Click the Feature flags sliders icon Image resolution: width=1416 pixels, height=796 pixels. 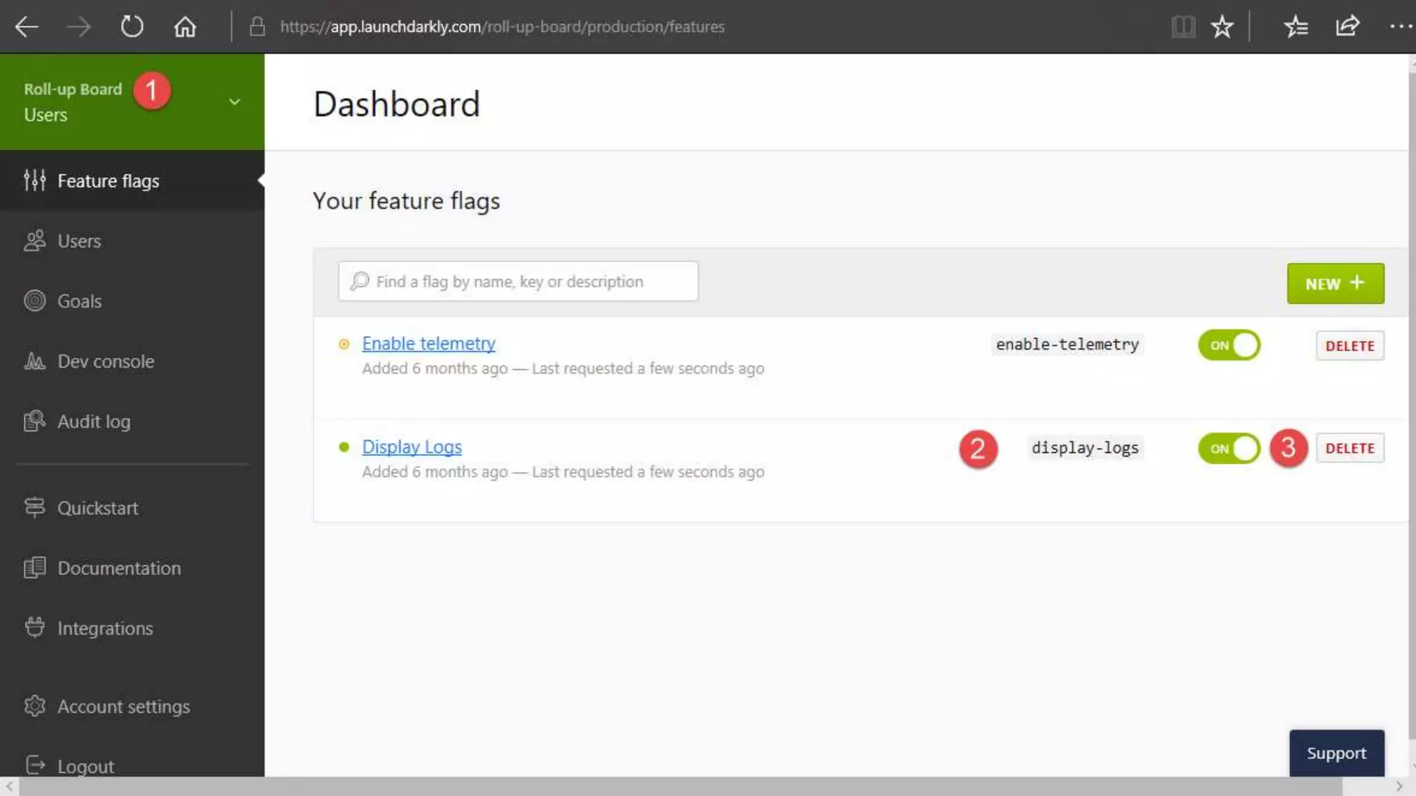35,180
